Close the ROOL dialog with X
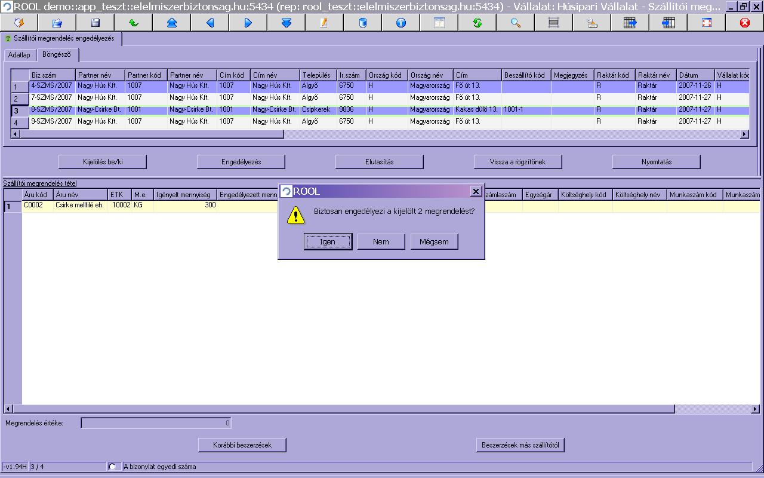The image size is (764, 478). (x=476, y=191)
